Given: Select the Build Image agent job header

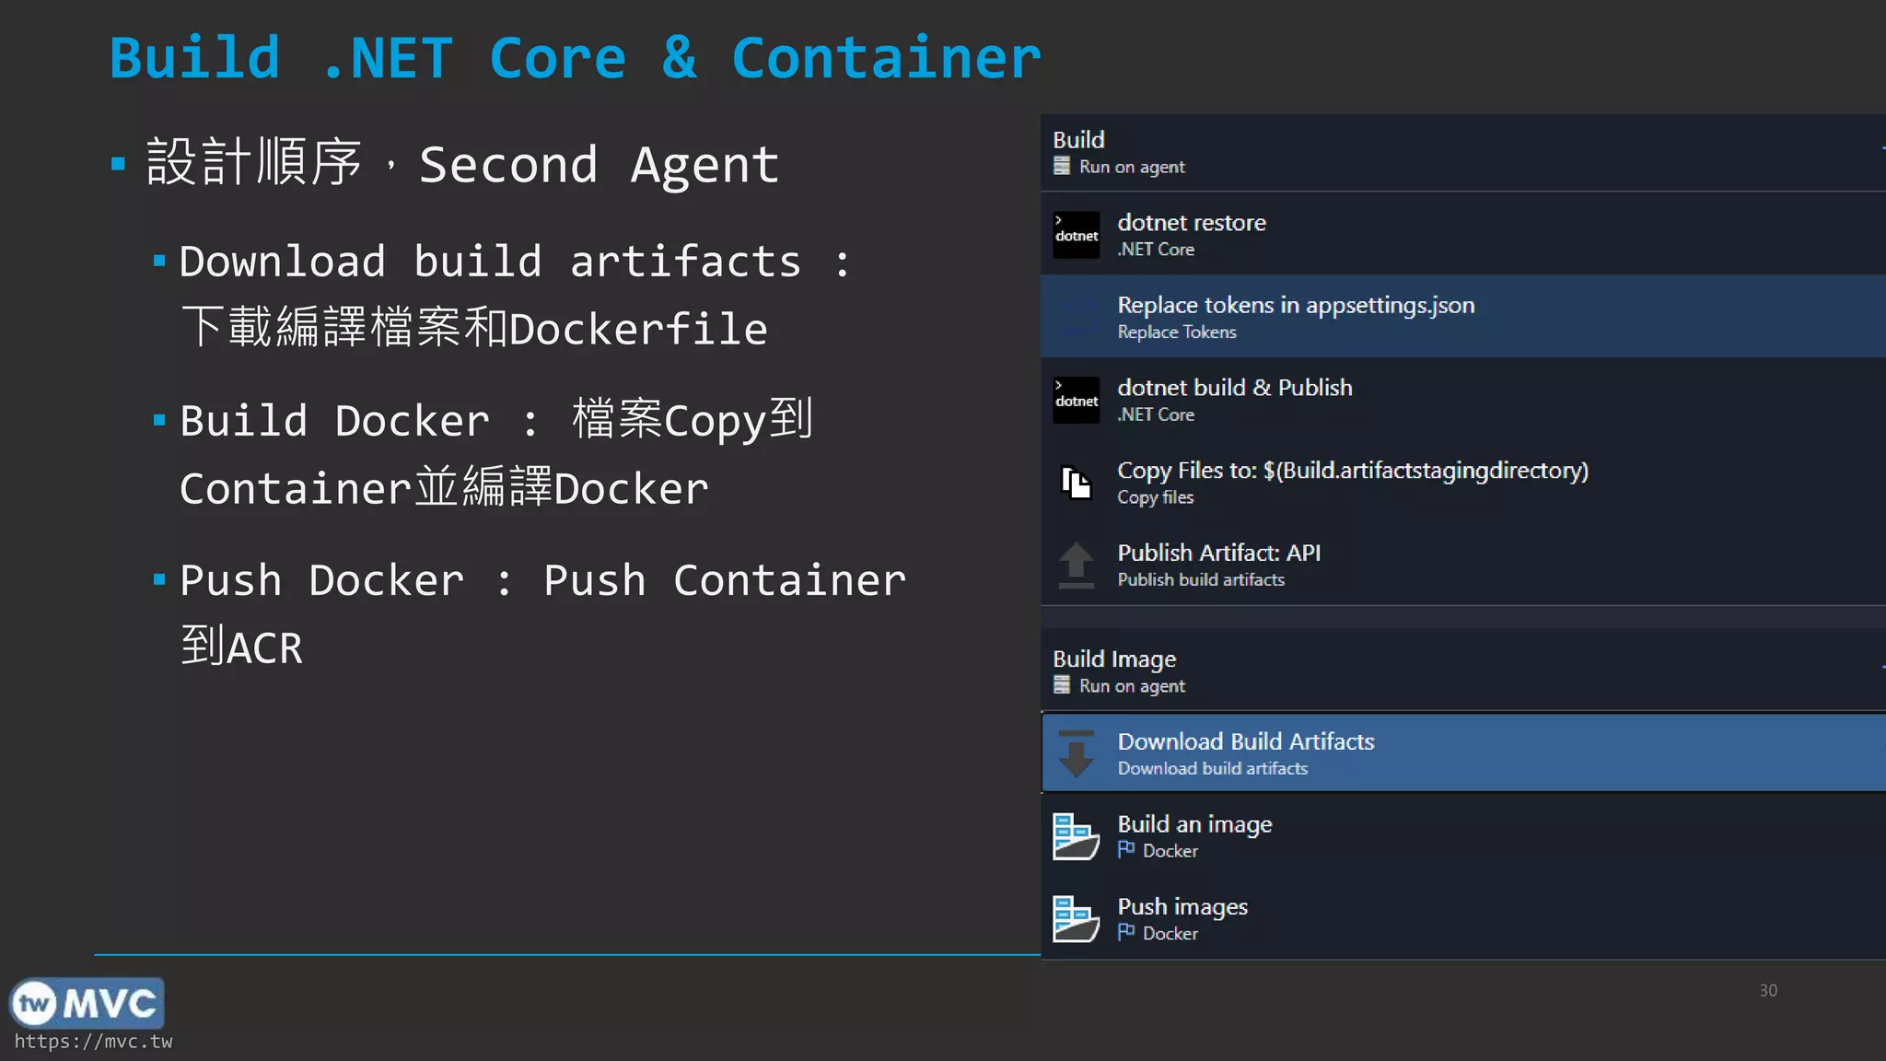Looking at the screenshot, I should (1463, 670).
